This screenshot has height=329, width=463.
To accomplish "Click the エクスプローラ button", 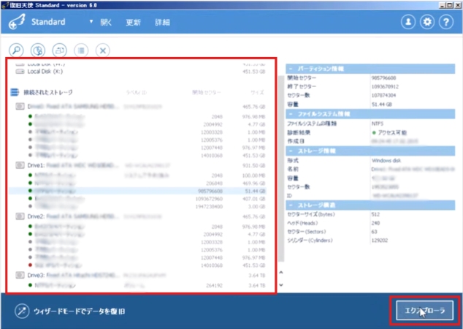I will click(424, 311).
